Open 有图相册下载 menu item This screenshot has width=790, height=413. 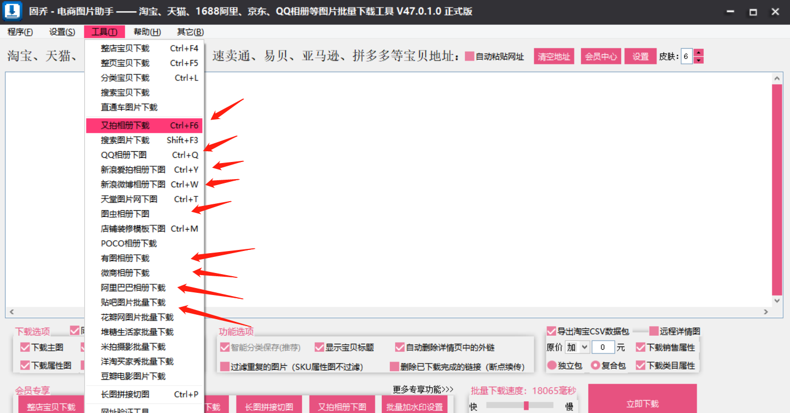tap(144, 258)
